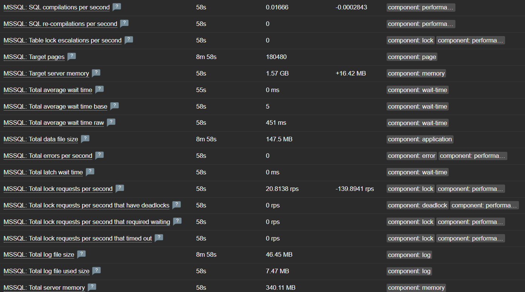Image resolution: width=525 pixels, height=292 pixels.
Task: Click help icon for Total log file used size
Action: pyautogui.click(x=97, y=271)
